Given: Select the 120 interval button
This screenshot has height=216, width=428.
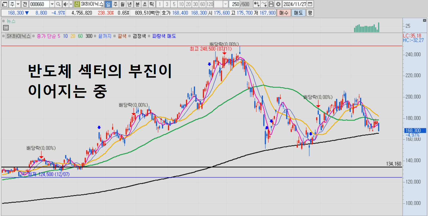Looking at the screenshot, I should 210,4.
